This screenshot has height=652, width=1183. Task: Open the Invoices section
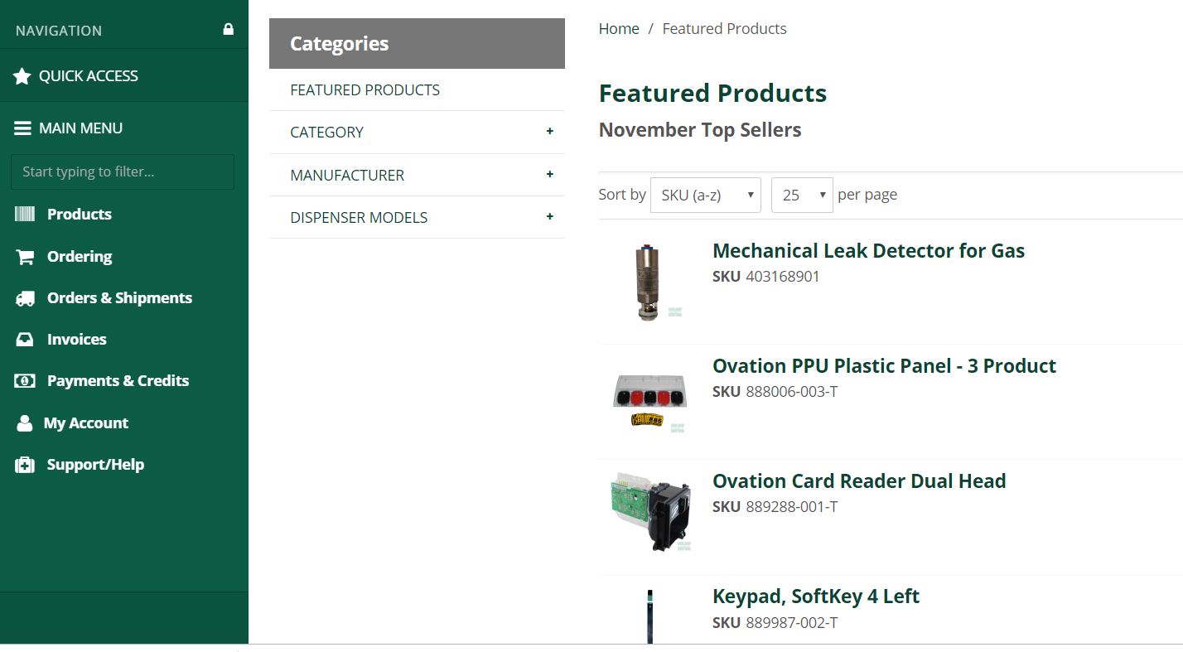tap(76, 340)
